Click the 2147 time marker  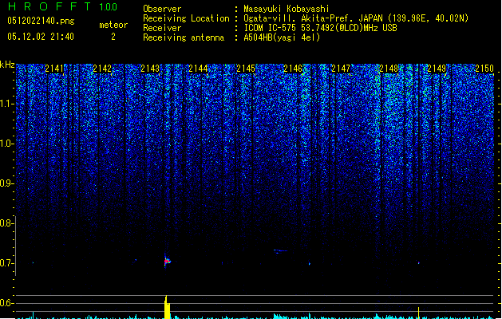pos(341,69)
